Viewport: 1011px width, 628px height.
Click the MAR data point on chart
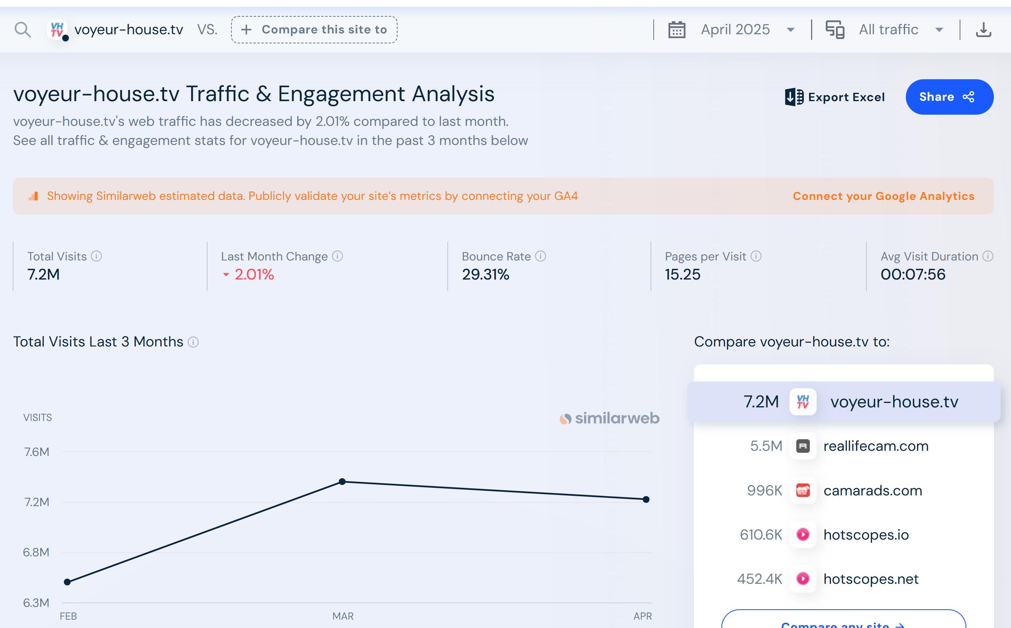tap(342, 482)
